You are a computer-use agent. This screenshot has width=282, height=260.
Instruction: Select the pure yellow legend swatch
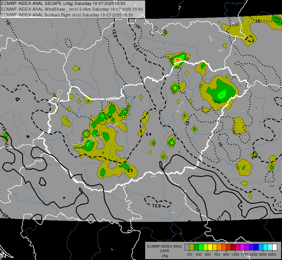coord(210,247)
